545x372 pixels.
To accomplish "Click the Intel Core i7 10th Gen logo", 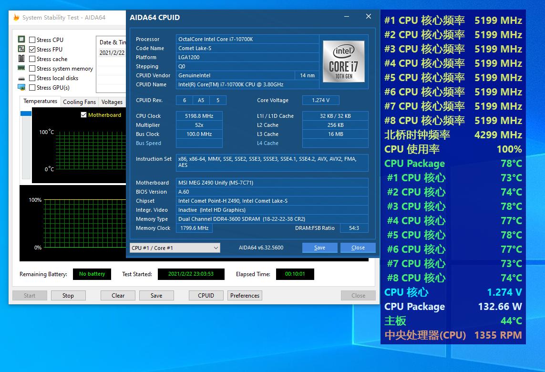I will tap(344, 62).
